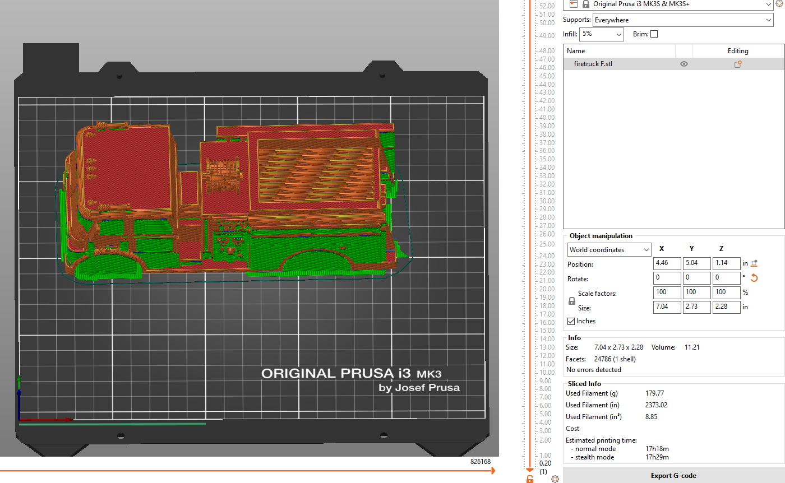Enable the Brim checkbox

click(654, 34)
